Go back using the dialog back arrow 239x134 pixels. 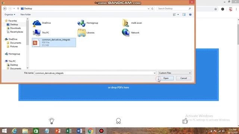pyautogui.click(x=5, y=9)
